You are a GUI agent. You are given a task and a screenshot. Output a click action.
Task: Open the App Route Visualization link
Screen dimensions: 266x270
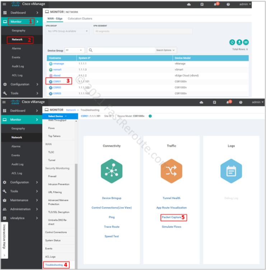pyautogui.click(x=172, y=208)
